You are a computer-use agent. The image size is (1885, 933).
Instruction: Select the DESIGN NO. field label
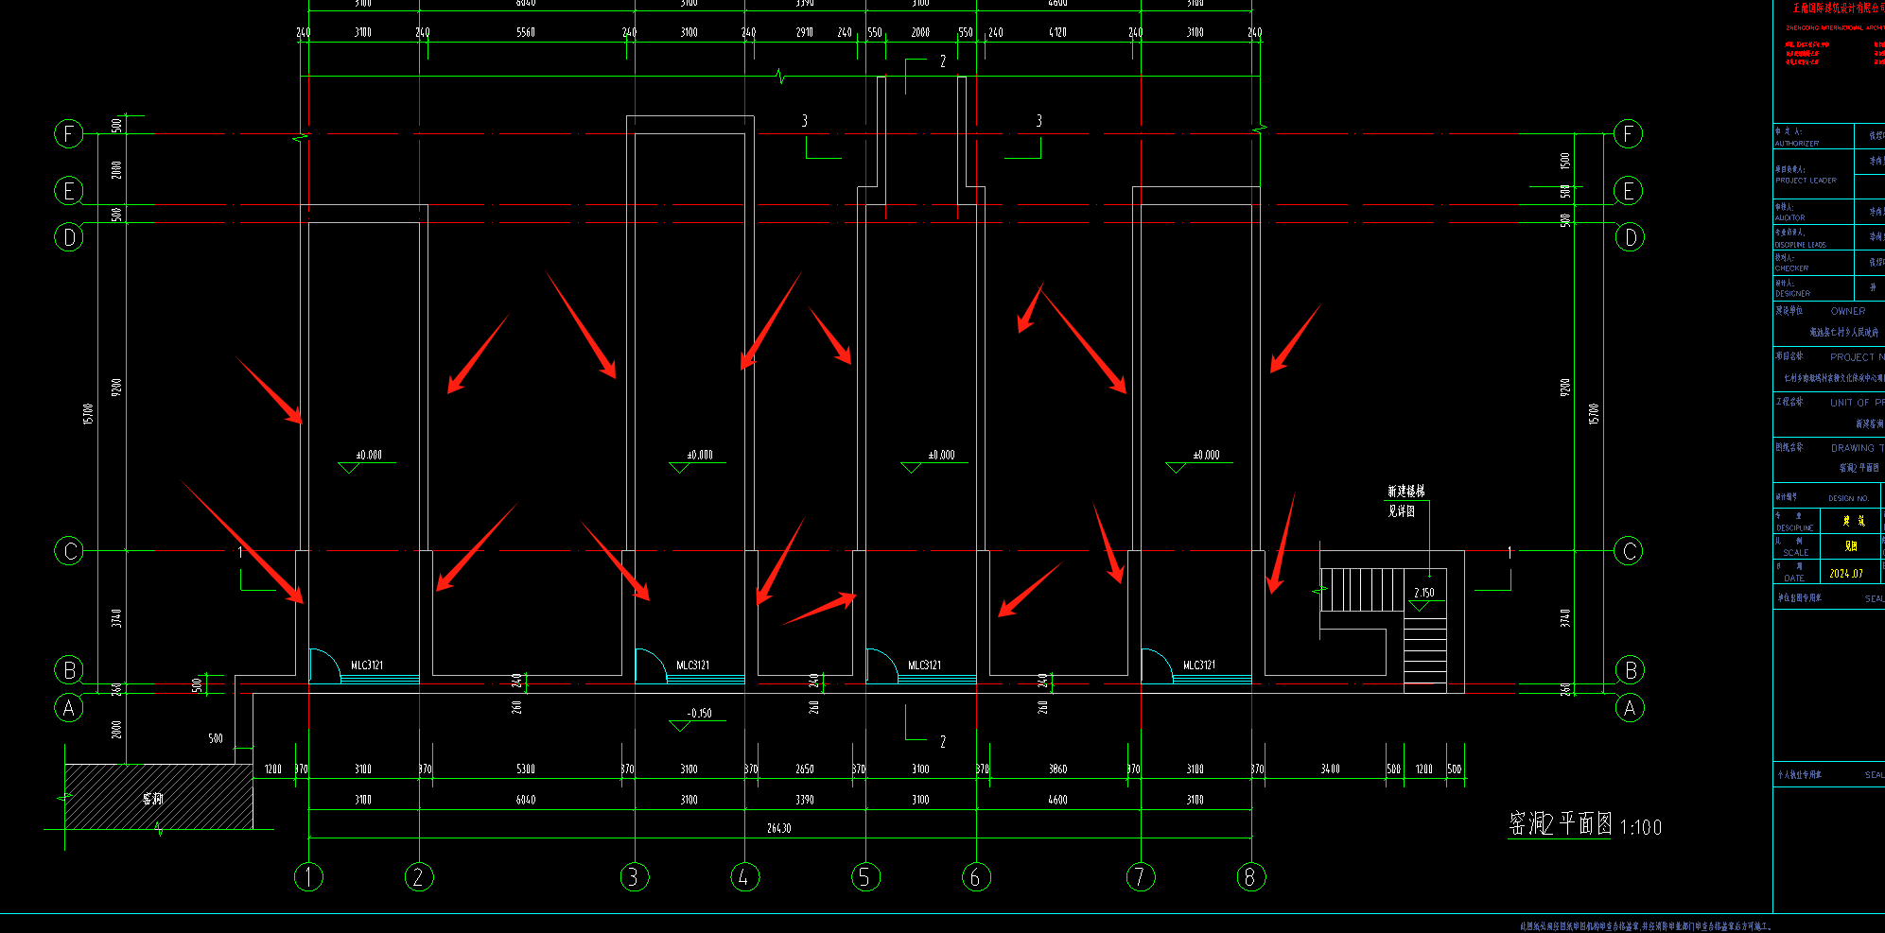point(1848,498)
